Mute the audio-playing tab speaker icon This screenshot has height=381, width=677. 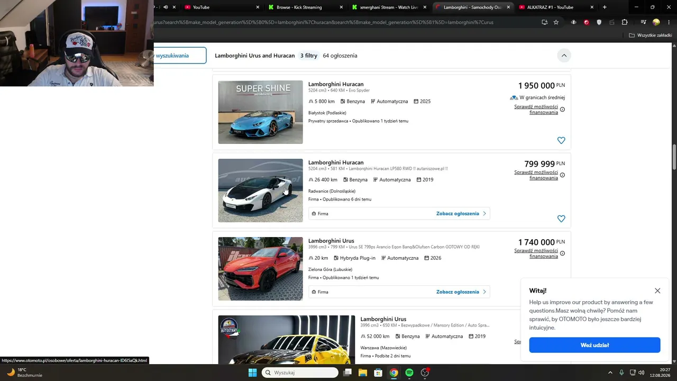[x=166, y=7]
